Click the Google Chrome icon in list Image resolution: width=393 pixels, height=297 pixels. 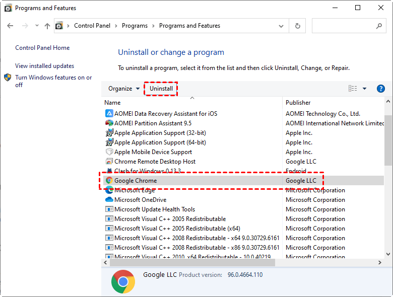109,181
